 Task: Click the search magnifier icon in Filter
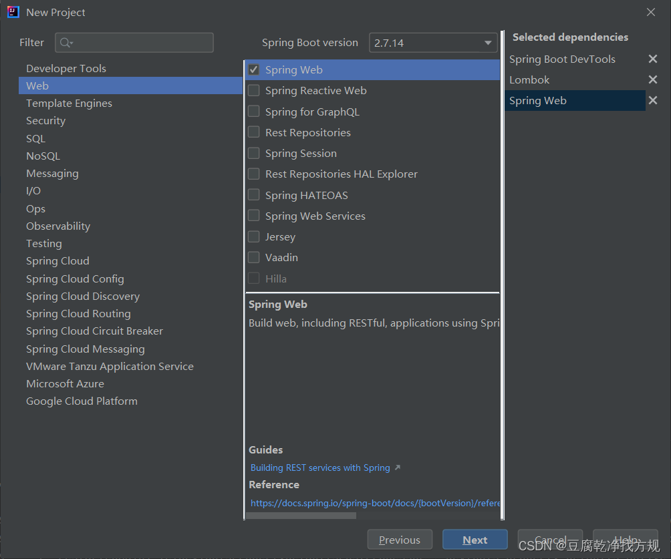coord(66,43)
